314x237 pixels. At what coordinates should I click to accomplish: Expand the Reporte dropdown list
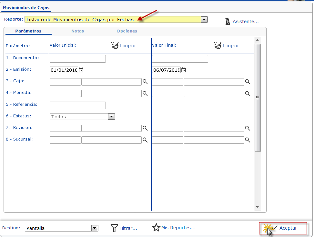tap(204, 20)
